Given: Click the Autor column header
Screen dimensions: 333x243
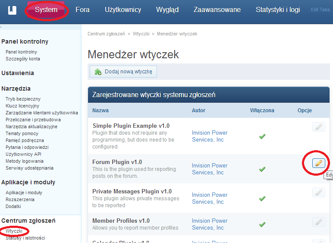Looking at the screenshot, I should click(x=198, y=110).
